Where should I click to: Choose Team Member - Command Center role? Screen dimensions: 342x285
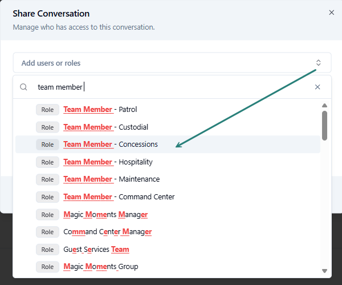click(119, 197)
